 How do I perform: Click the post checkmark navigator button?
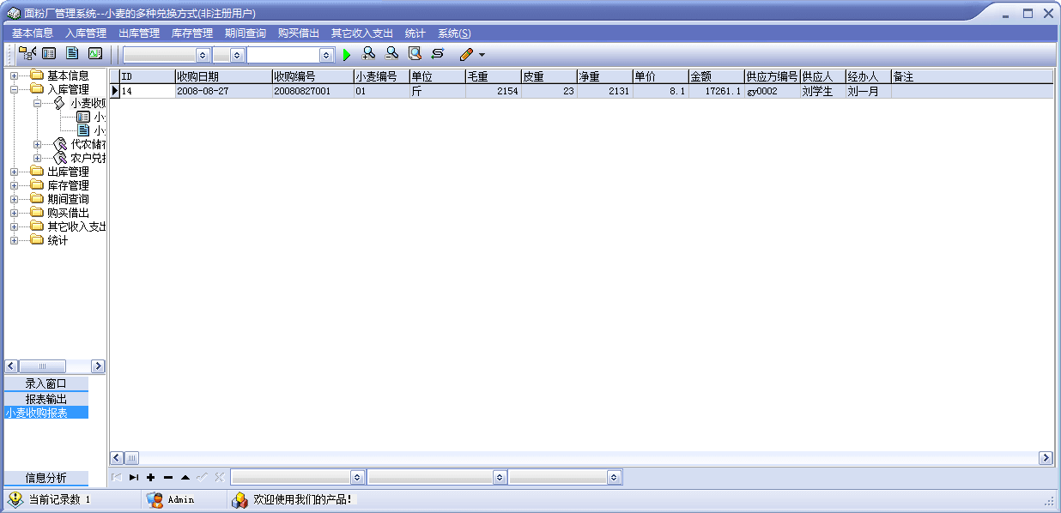click(x=203, y=477)
